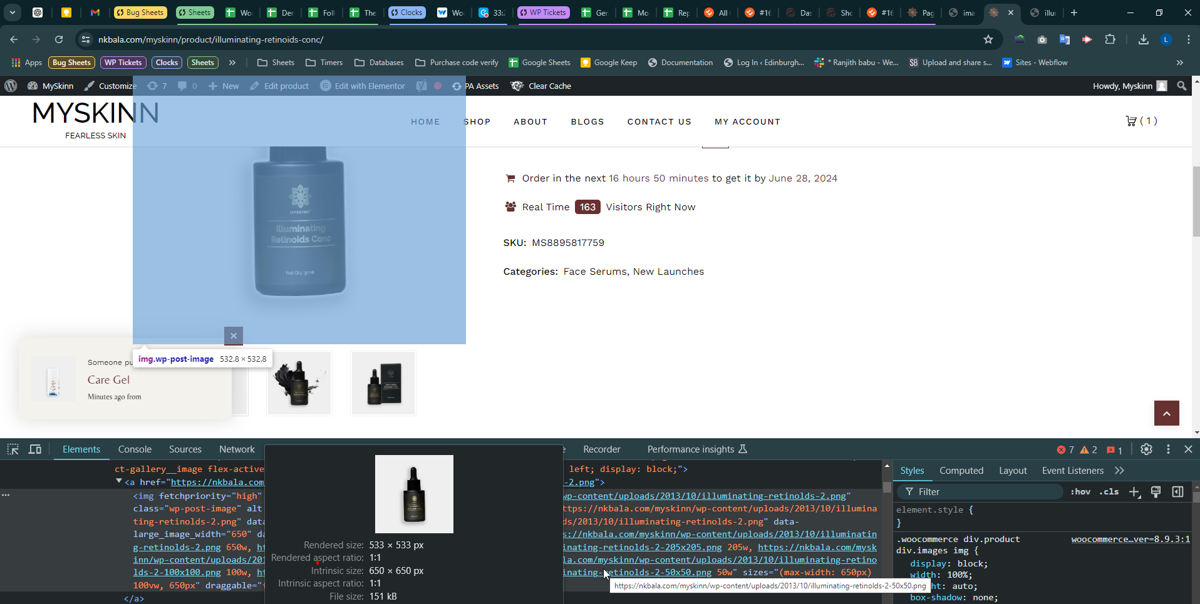Screen dimensions: 1200x604
Task: Click the DevTools issues count badge
Action: 1115,450
